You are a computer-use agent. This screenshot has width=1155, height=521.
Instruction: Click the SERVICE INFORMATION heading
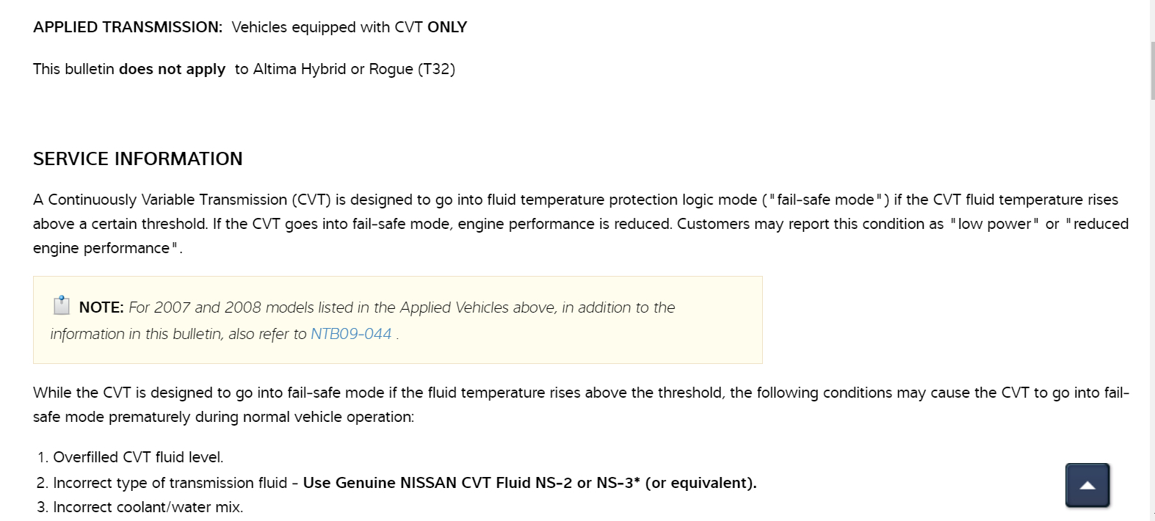pos(138,159)
